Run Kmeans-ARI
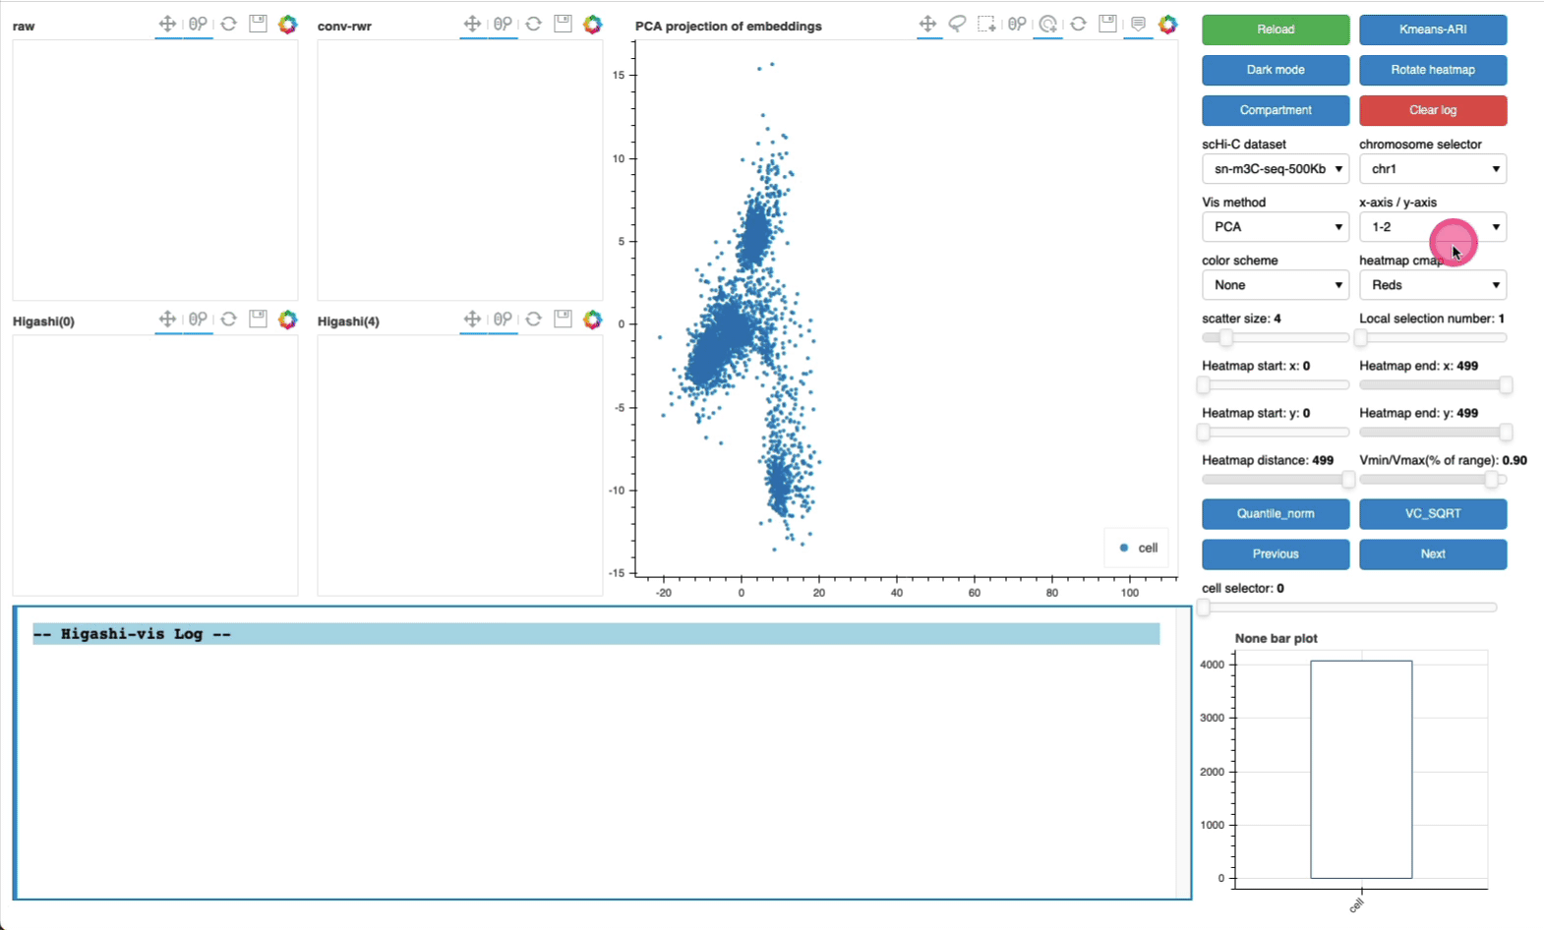The height and width of the screenshot is (930, 1544). (1433, 29)
